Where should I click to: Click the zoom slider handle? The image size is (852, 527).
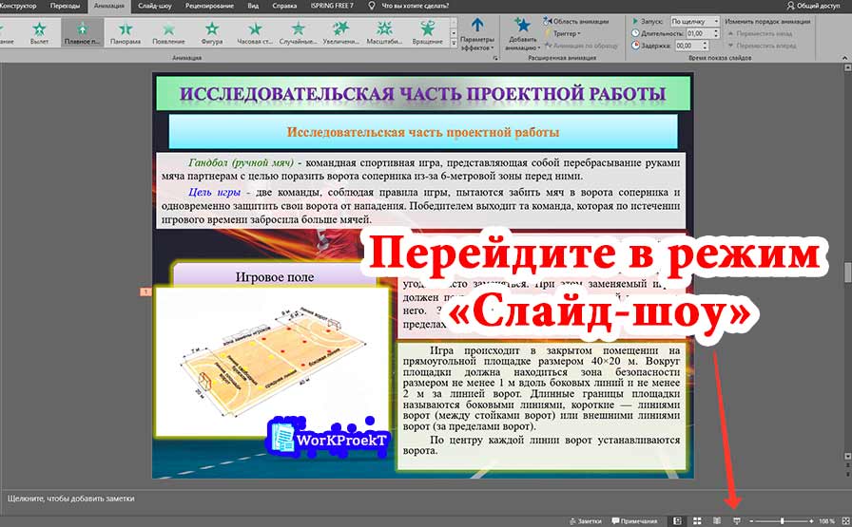[x=783, y=521]
